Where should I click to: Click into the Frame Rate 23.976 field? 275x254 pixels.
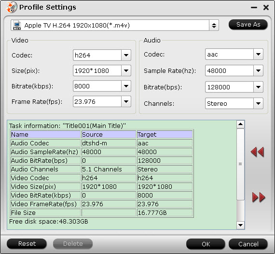point(97,101)
